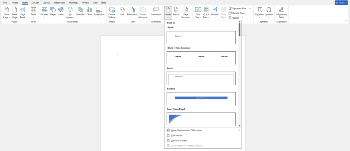This screenshot has height=151, width=350.
Task: Open the Table insert grid
Action: [33, 13]
